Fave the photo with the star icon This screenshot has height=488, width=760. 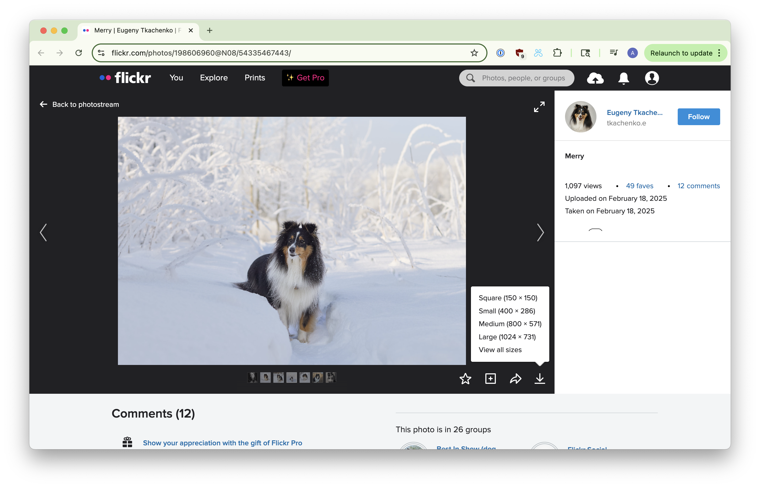coord(465,379)
